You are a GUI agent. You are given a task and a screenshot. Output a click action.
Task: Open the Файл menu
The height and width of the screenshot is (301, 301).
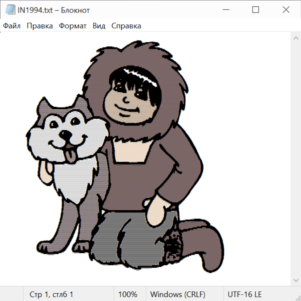coord(12,26)
